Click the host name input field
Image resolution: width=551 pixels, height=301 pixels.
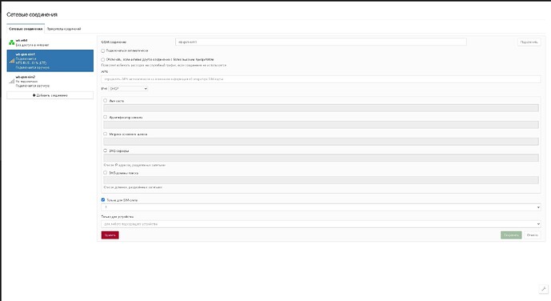click(321, 107)
